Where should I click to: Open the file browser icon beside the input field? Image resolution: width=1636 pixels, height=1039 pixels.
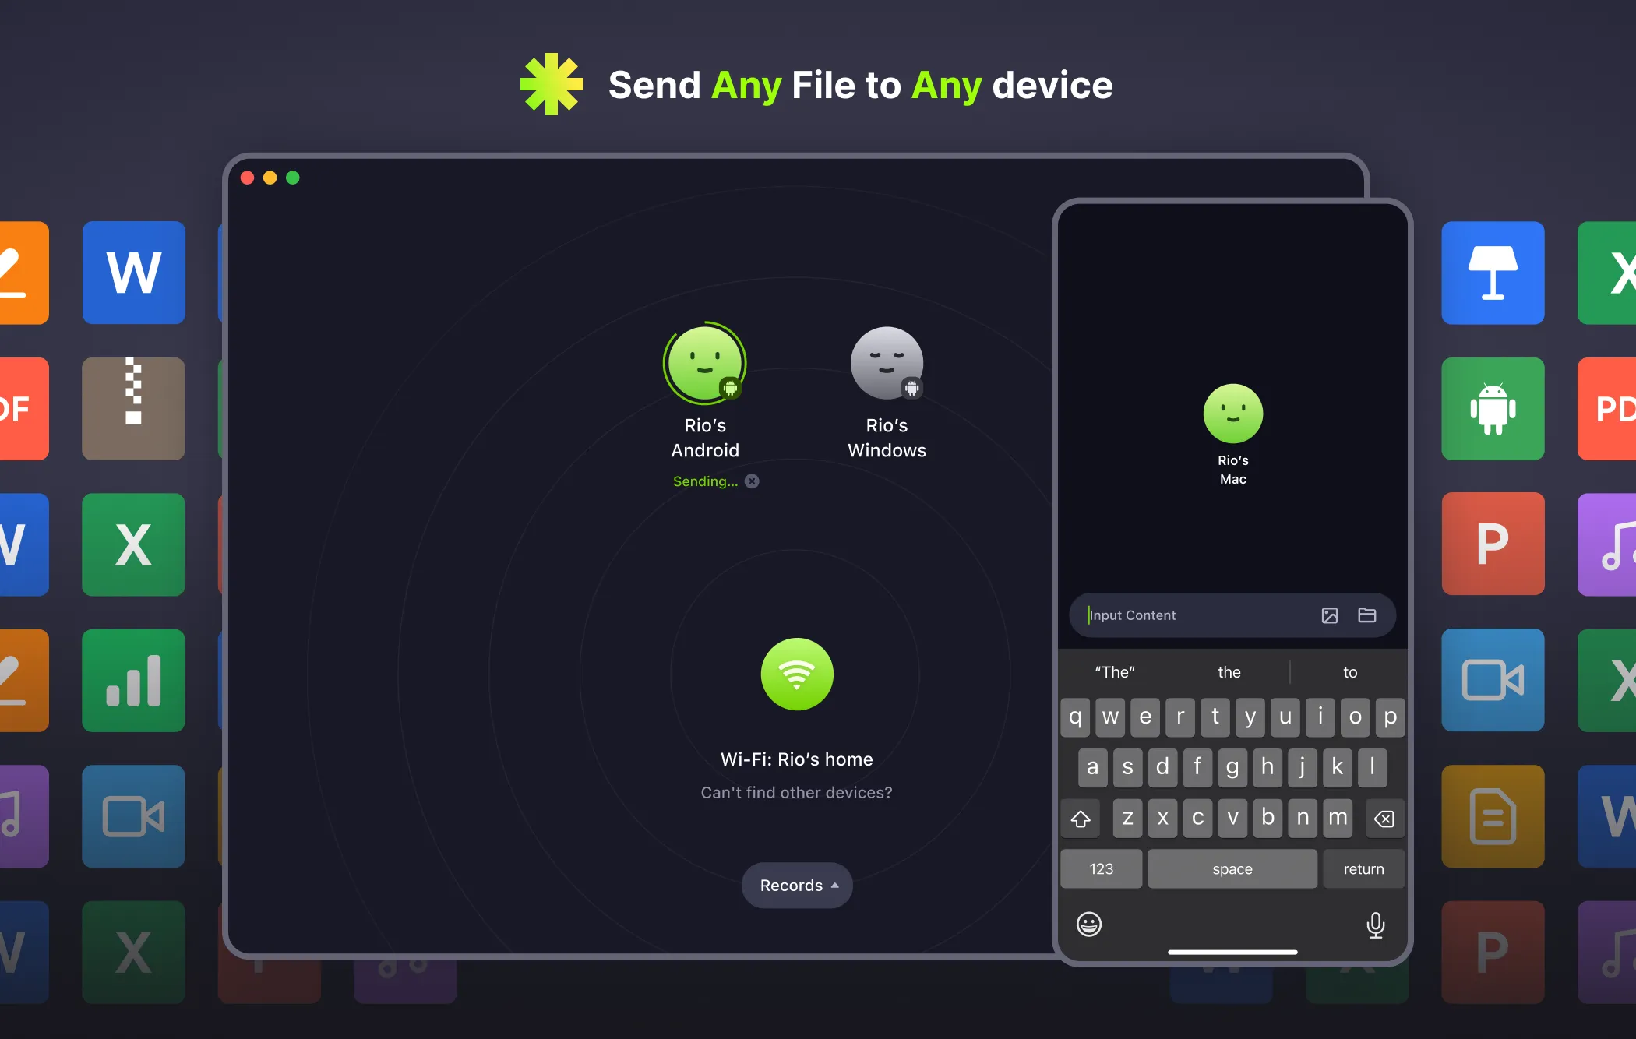click(x=1366, y=615)
